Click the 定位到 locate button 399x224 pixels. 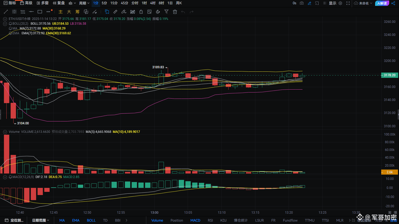click(14, 220)
